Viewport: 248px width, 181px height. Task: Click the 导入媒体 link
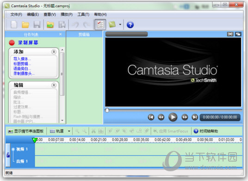(x=22, y=59)
